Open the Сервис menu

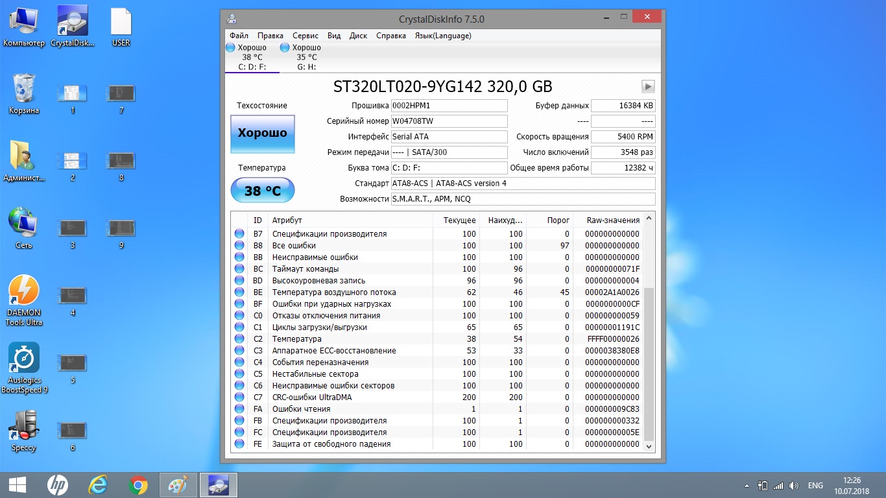click(305, 36)
